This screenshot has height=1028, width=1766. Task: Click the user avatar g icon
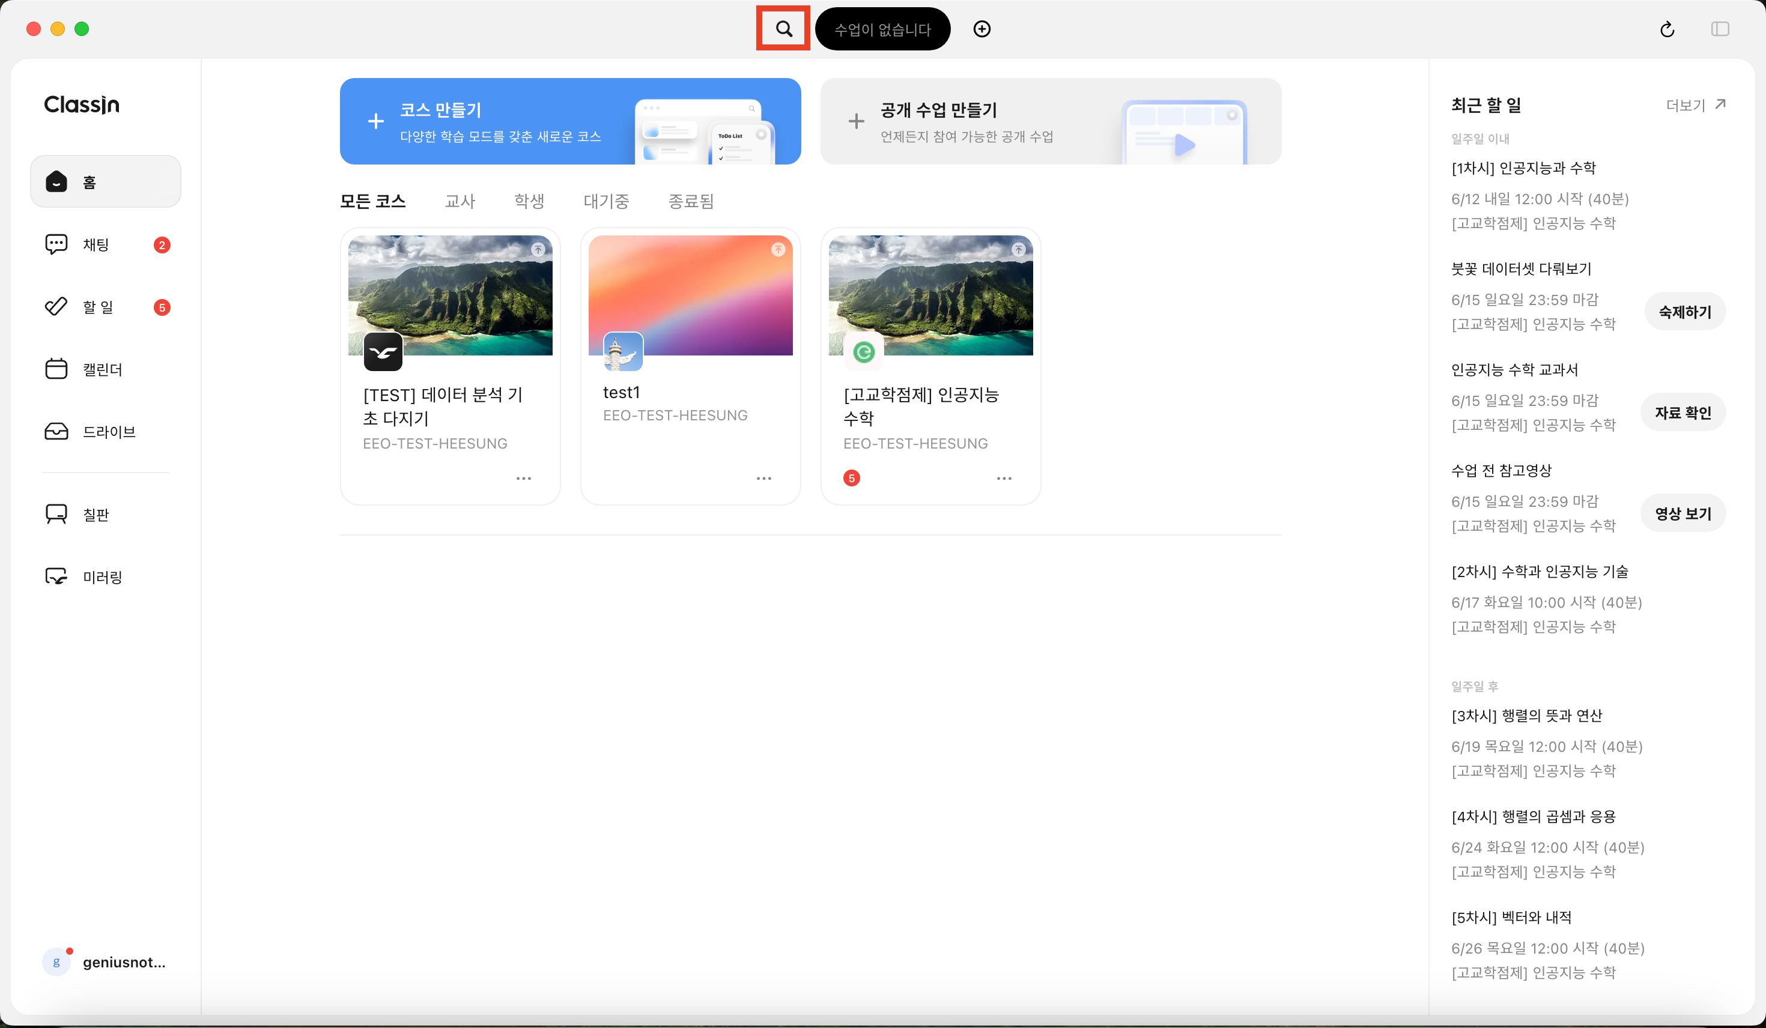pyautogui.click(x=56, y=962)
